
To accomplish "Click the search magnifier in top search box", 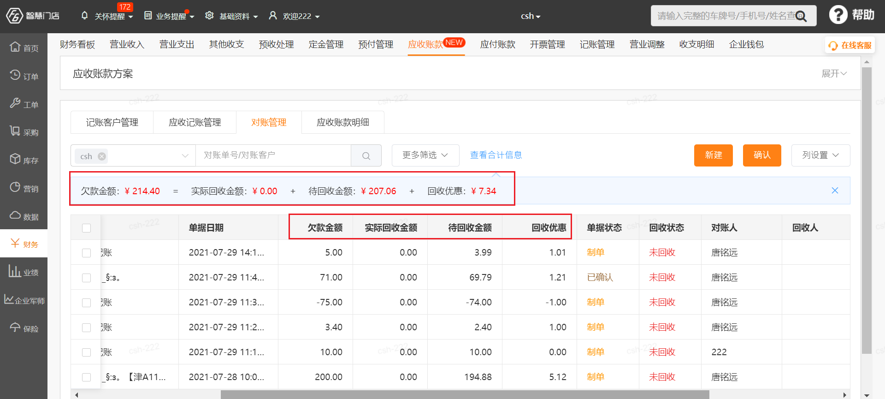I will (801, 16).
